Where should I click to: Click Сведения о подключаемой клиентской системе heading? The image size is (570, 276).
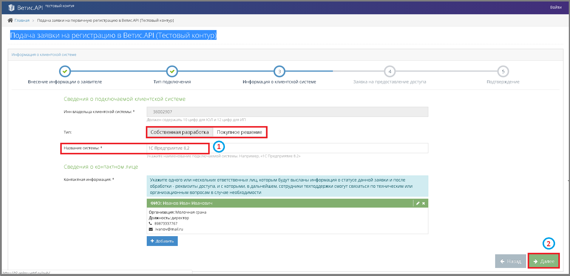125,99
